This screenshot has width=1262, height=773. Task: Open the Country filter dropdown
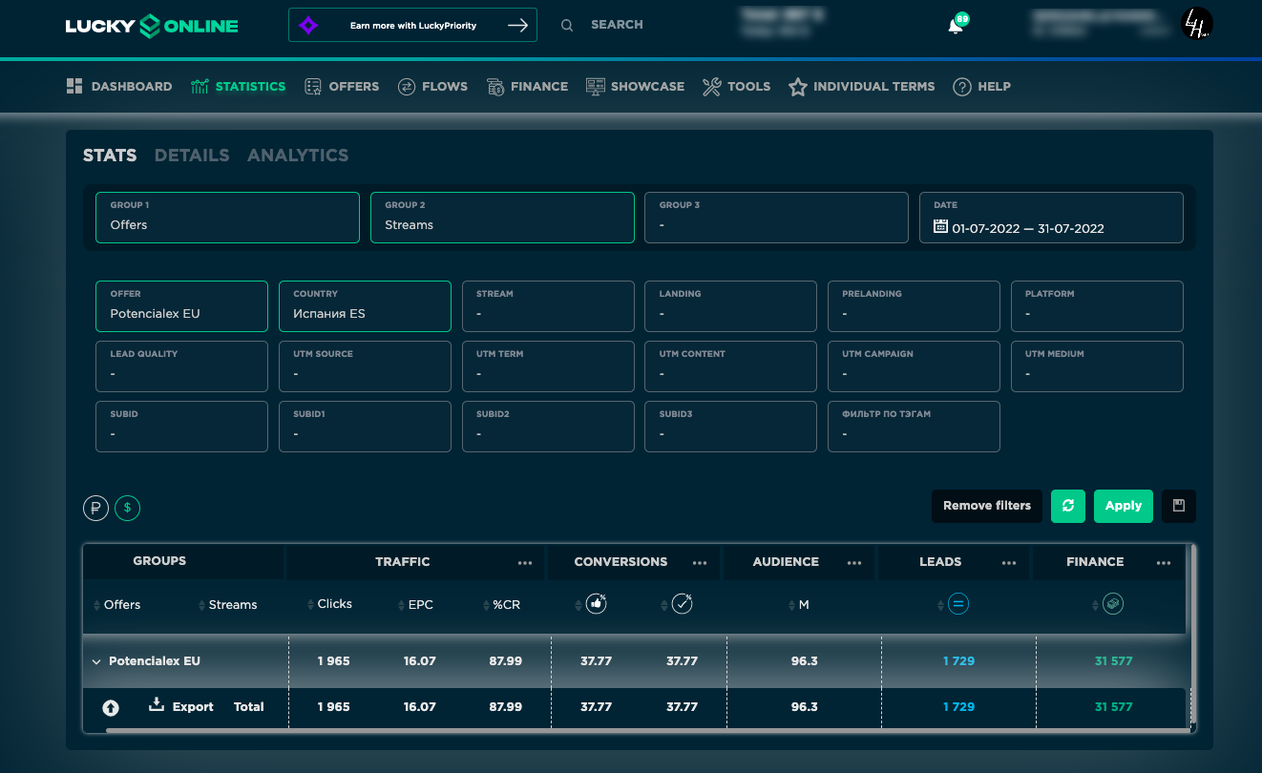coord(365,306)
